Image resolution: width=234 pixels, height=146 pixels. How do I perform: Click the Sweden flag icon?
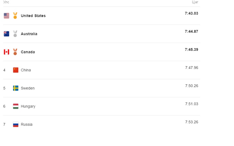pos(16,88)
